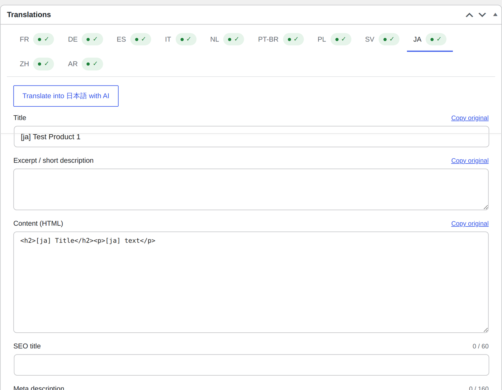Move the Translations panel down
The height and width of the screenshot is (390, 502).
pyautogui.click(x=482, y=15)
